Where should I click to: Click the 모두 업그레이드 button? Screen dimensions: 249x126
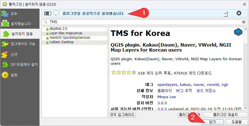[x=122, y=115]
